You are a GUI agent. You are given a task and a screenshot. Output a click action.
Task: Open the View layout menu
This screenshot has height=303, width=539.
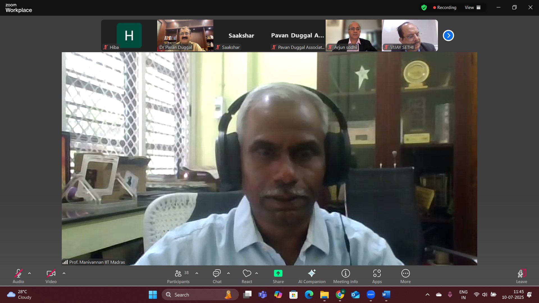(473, 8)
